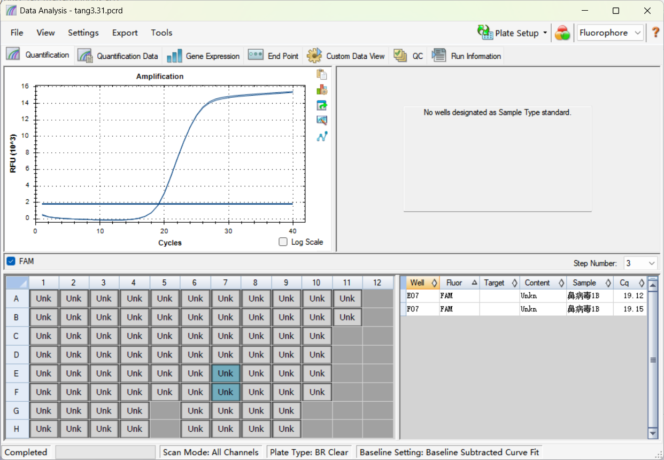
Task: Click the chart image edit icon
Action: (321, 121)
